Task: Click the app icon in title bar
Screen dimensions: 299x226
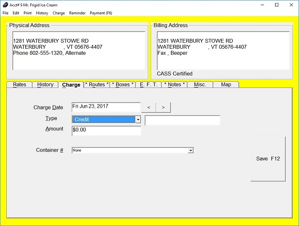Action: point(5,5)
